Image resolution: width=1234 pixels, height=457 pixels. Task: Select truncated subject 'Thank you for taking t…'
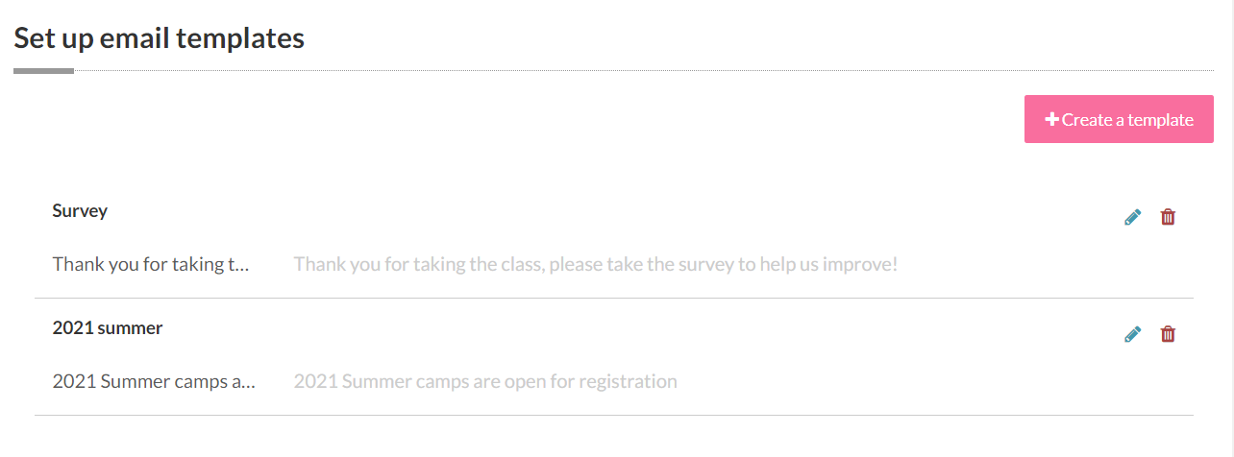point(151,264)
